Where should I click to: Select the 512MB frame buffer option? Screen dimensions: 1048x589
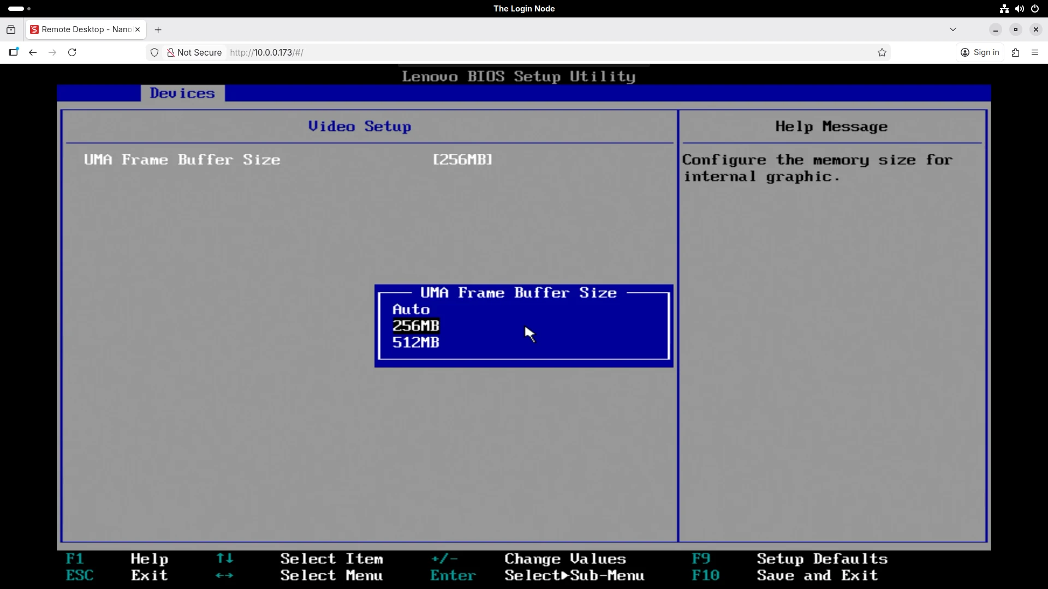pos(415,343)
